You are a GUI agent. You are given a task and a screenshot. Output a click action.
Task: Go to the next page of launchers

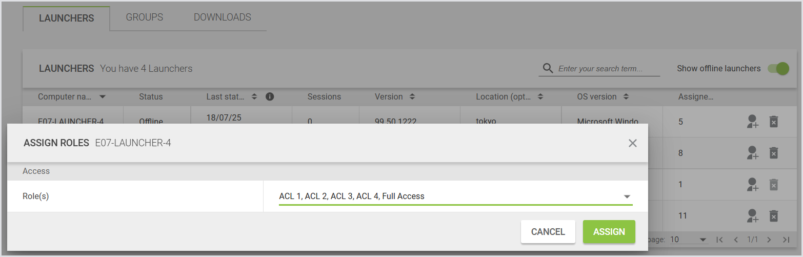click(769, 240)
